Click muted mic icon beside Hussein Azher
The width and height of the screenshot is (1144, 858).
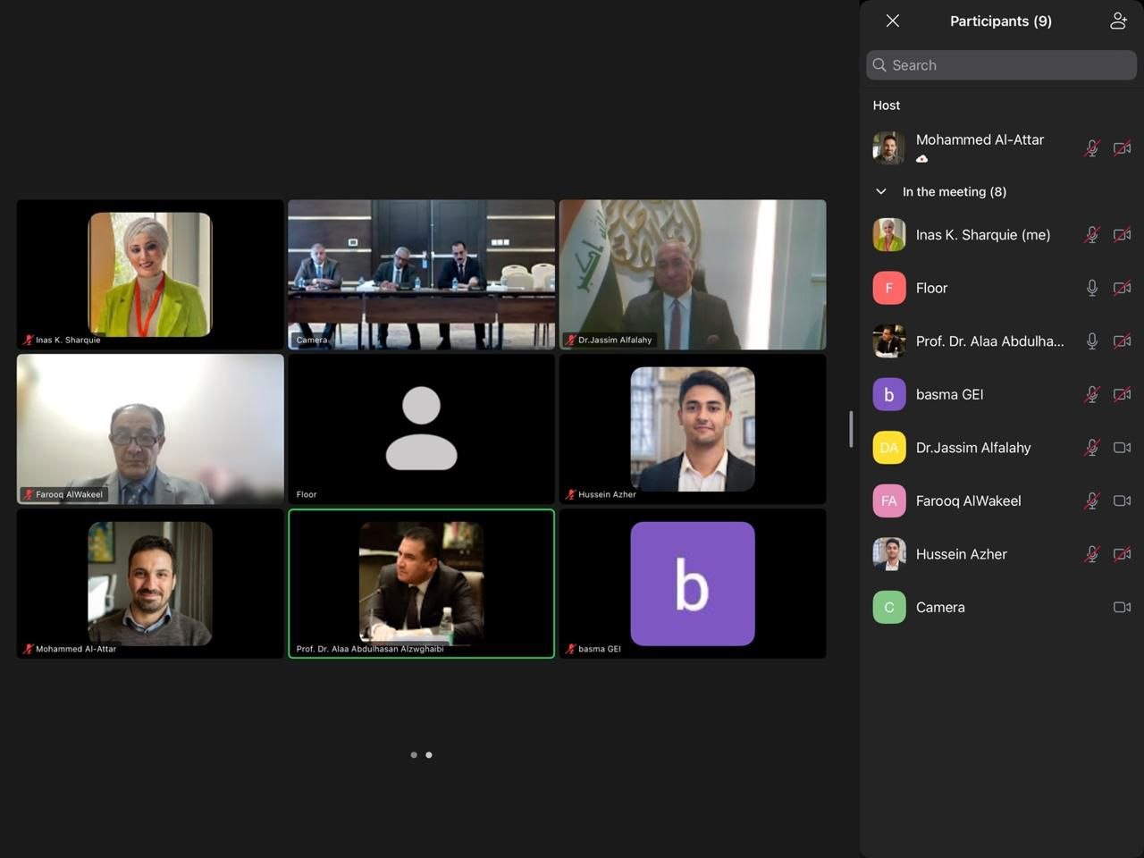tap(1091, 554)
